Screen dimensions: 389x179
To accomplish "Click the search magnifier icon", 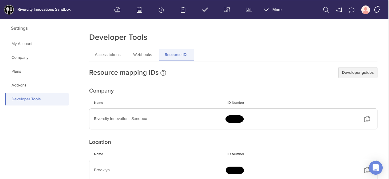I will point(326,10).
